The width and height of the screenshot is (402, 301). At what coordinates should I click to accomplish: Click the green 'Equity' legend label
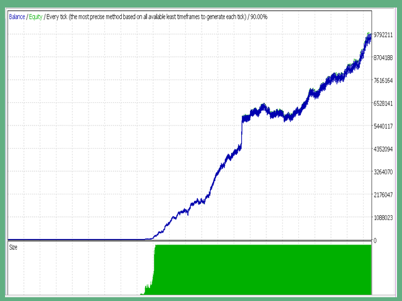35,17
